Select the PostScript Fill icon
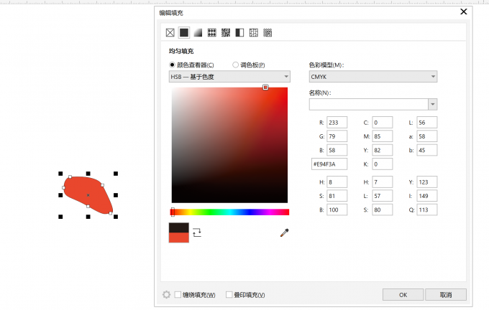The image size is (489, 310). click(268, 33)
